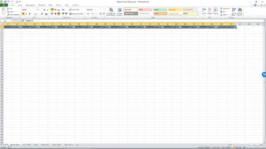Switch to the Page Layout tab

30,5
